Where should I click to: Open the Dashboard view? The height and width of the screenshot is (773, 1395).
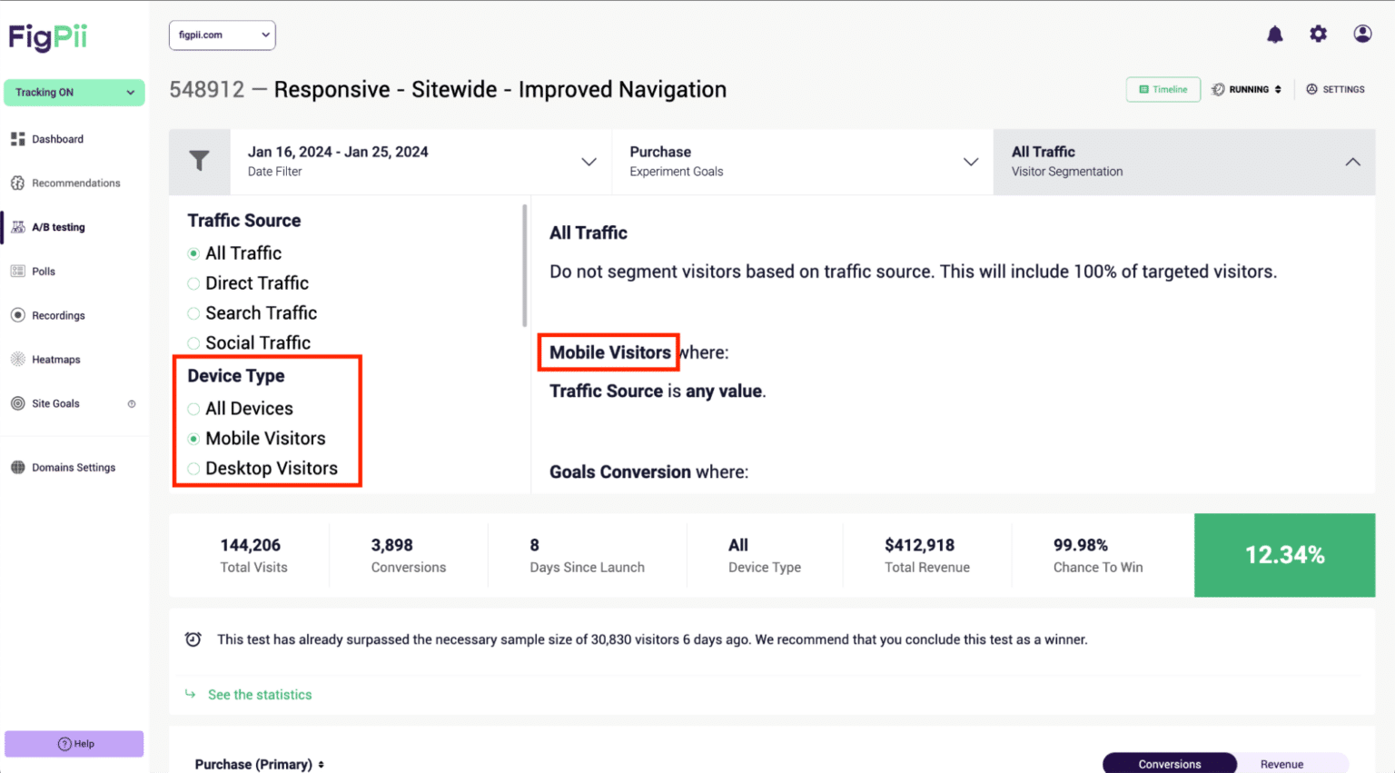[x=58, y=138]
